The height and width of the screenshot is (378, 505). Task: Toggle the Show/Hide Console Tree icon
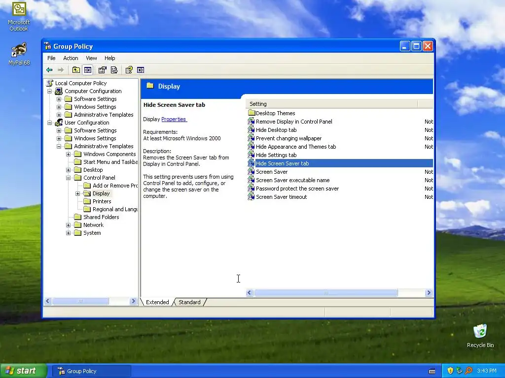(88, 70)
